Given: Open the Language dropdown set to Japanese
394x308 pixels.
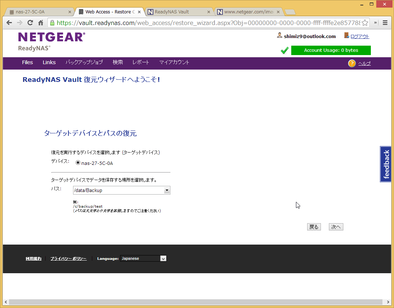Looking at the screenshot, I should 143,258.
